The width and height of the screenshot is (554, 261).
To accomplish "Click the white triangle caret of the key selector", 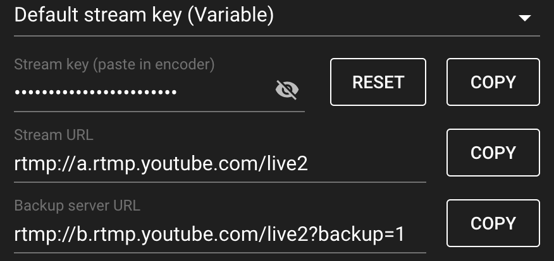I will coord(525,18).
